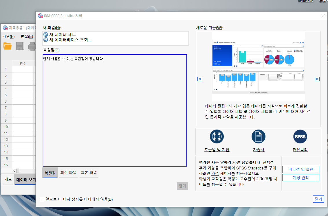Screen dimensions: 328x216
Task: Select the '새 데이터 세트' list entry text
Action: coord(62,34)
